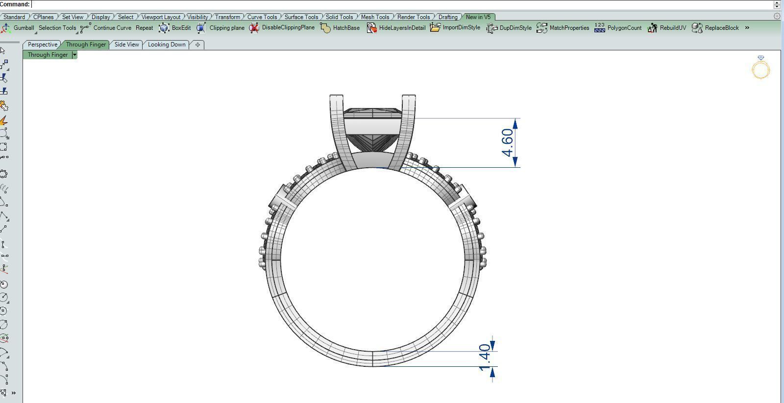Viewport: 784px width, 403px height.
Task: Click the PolygonCount 123 icon
Action: [x=600, y=28]
